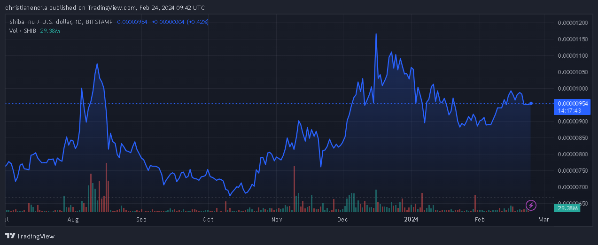Select the 14:17:43 bar countdown timer
598x245 pixels.
570,111
